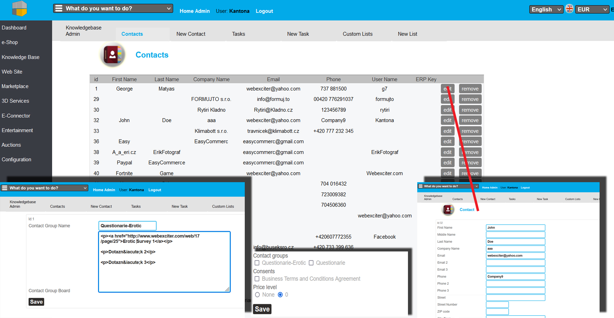This screenshot has width=614, height=318.
Task: Click the hamburger menu icon in top bar
Action: (x=59, y=8)
